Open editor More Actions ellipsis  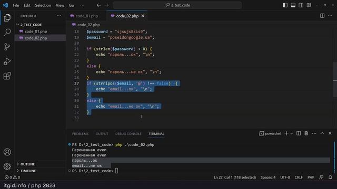tap(330, 16)
